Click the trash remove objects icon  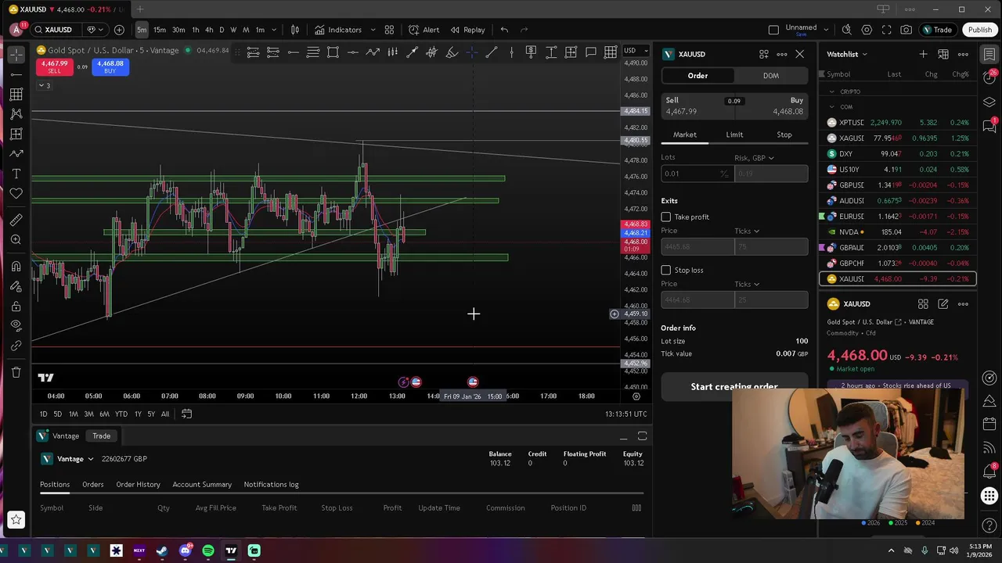16,373
